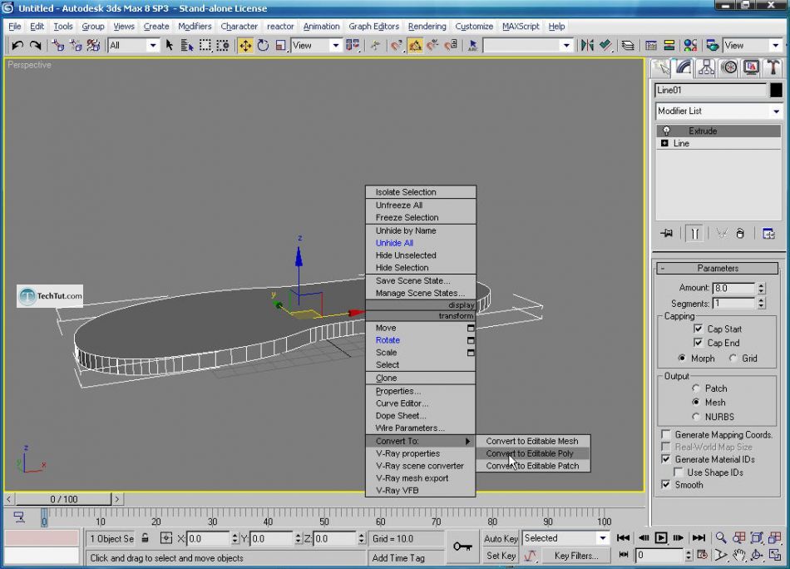Click Clone in context menu

click(420, 378)
